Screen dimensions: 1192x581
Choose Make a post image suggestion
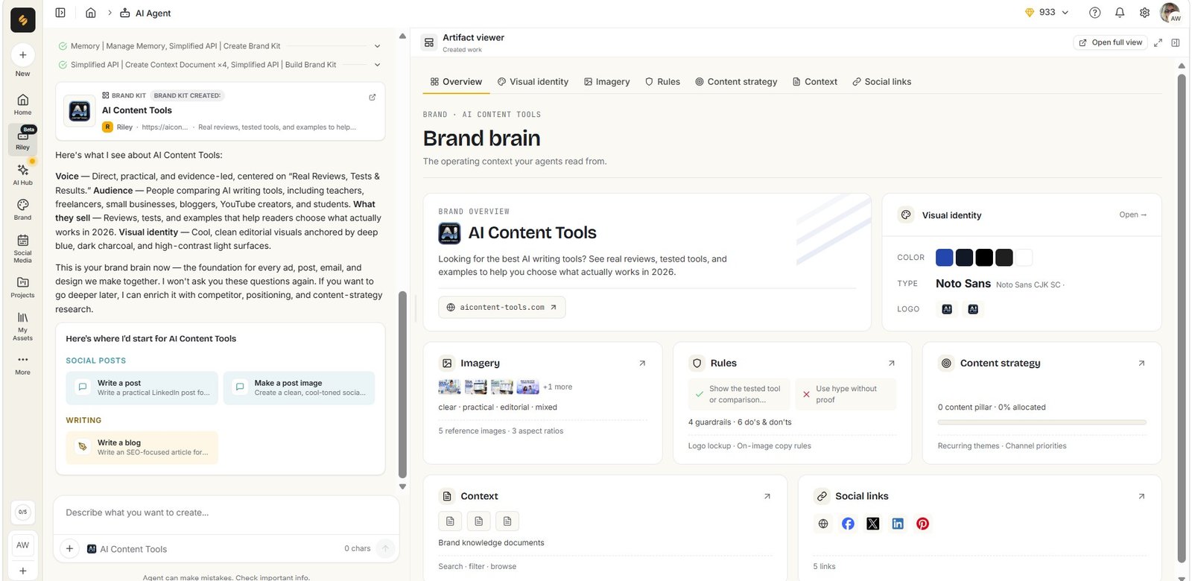point(299,388)
